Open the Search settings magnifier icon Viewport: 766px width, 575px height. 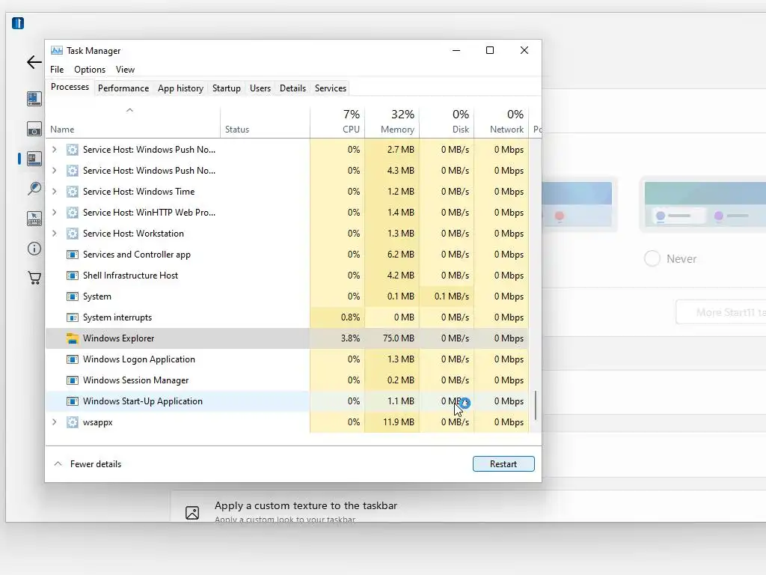[x=34, y=189]
